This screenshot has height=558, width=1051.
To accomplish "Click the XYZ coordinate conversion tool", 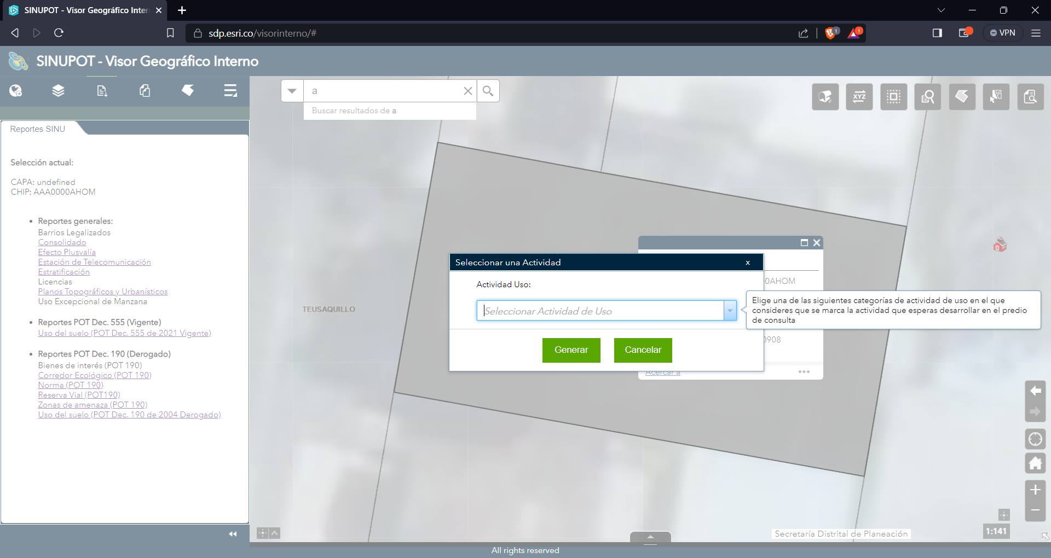I will click(x=859, y=97).
